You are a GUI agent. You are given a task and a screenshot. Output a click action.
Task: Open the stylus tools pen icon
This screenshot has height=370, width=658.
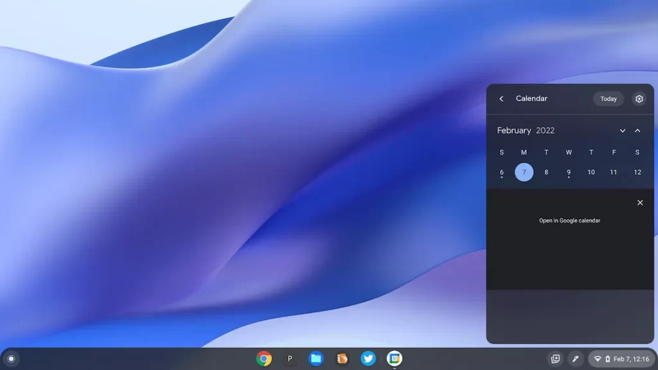pos(575,358)
